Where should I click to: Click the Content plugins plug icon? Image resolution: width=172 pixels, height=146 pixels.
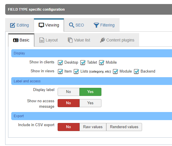(103, 40)
